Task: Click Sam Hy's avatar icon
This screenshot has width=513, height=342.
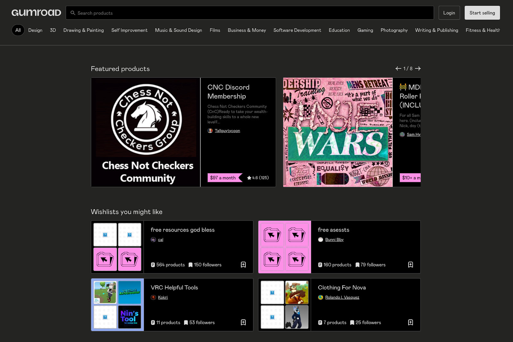Action: coord(402,134)
